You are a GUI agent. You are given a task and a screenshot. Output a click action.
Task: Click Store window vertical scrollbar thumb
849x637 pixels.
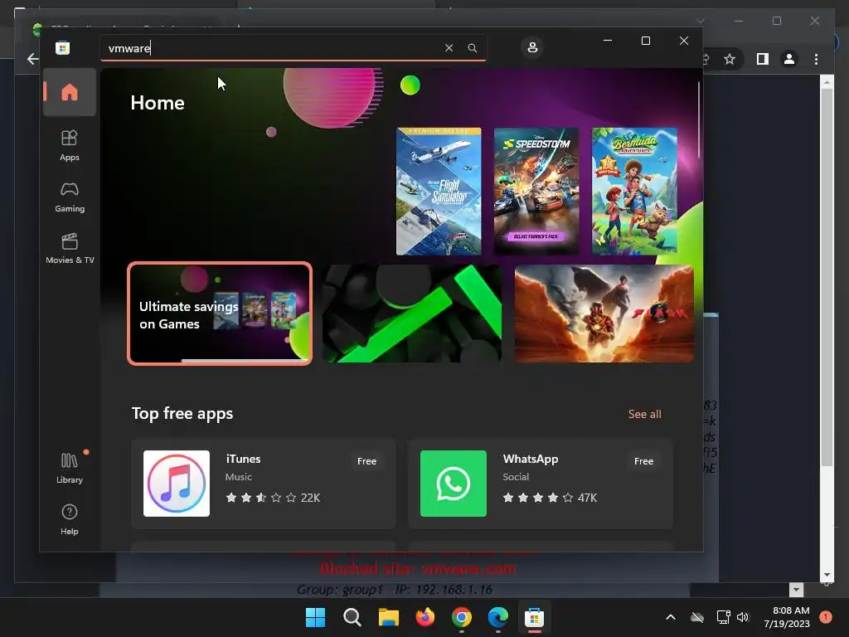click(x=698, y=119)
